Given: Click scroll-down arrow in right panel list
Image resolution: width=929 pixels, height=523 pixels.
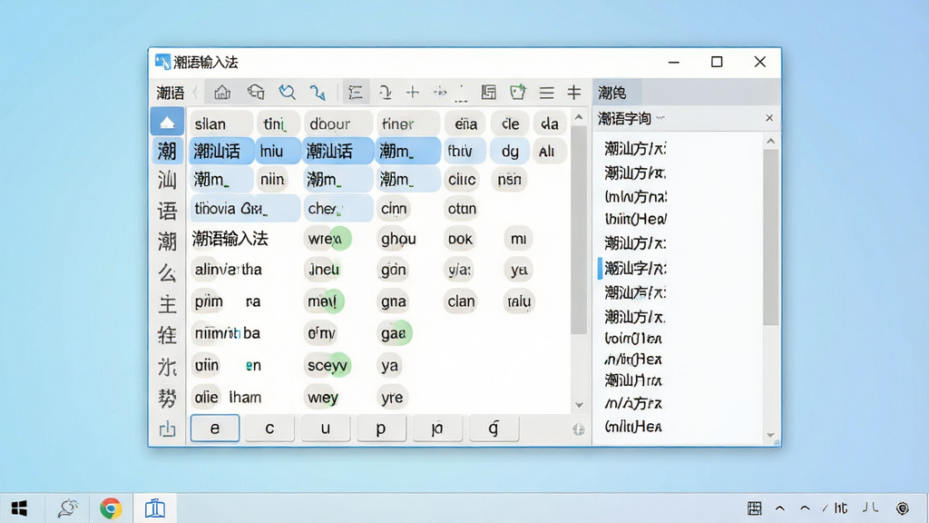Looking at the screenshot, I should (x=770, y=435).
